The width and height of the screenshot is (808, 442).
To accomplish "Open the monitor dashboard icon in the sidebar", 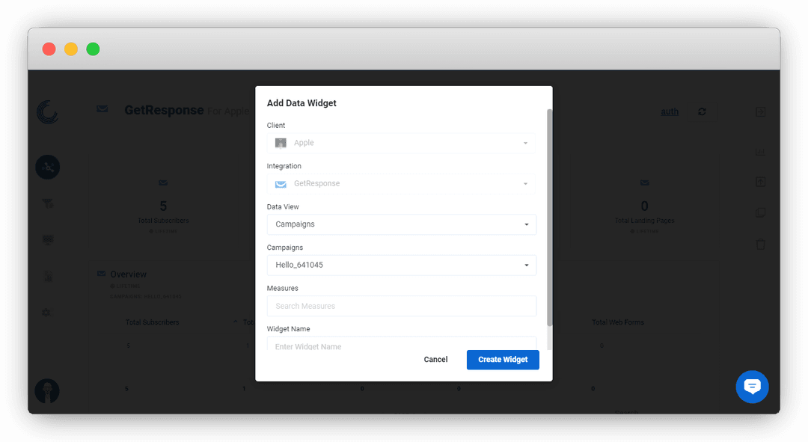I will coord(47,239).
